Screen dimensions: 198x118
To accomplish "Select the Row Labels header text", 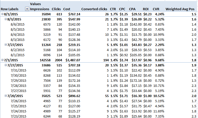I will (x=10, y=9).
